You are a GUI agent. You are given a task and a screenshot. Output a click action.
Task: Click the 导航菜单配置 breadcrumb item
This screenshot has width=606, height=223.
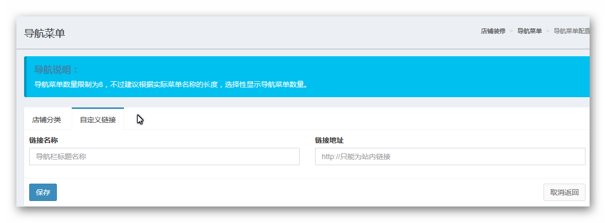[x=571, y=31]
